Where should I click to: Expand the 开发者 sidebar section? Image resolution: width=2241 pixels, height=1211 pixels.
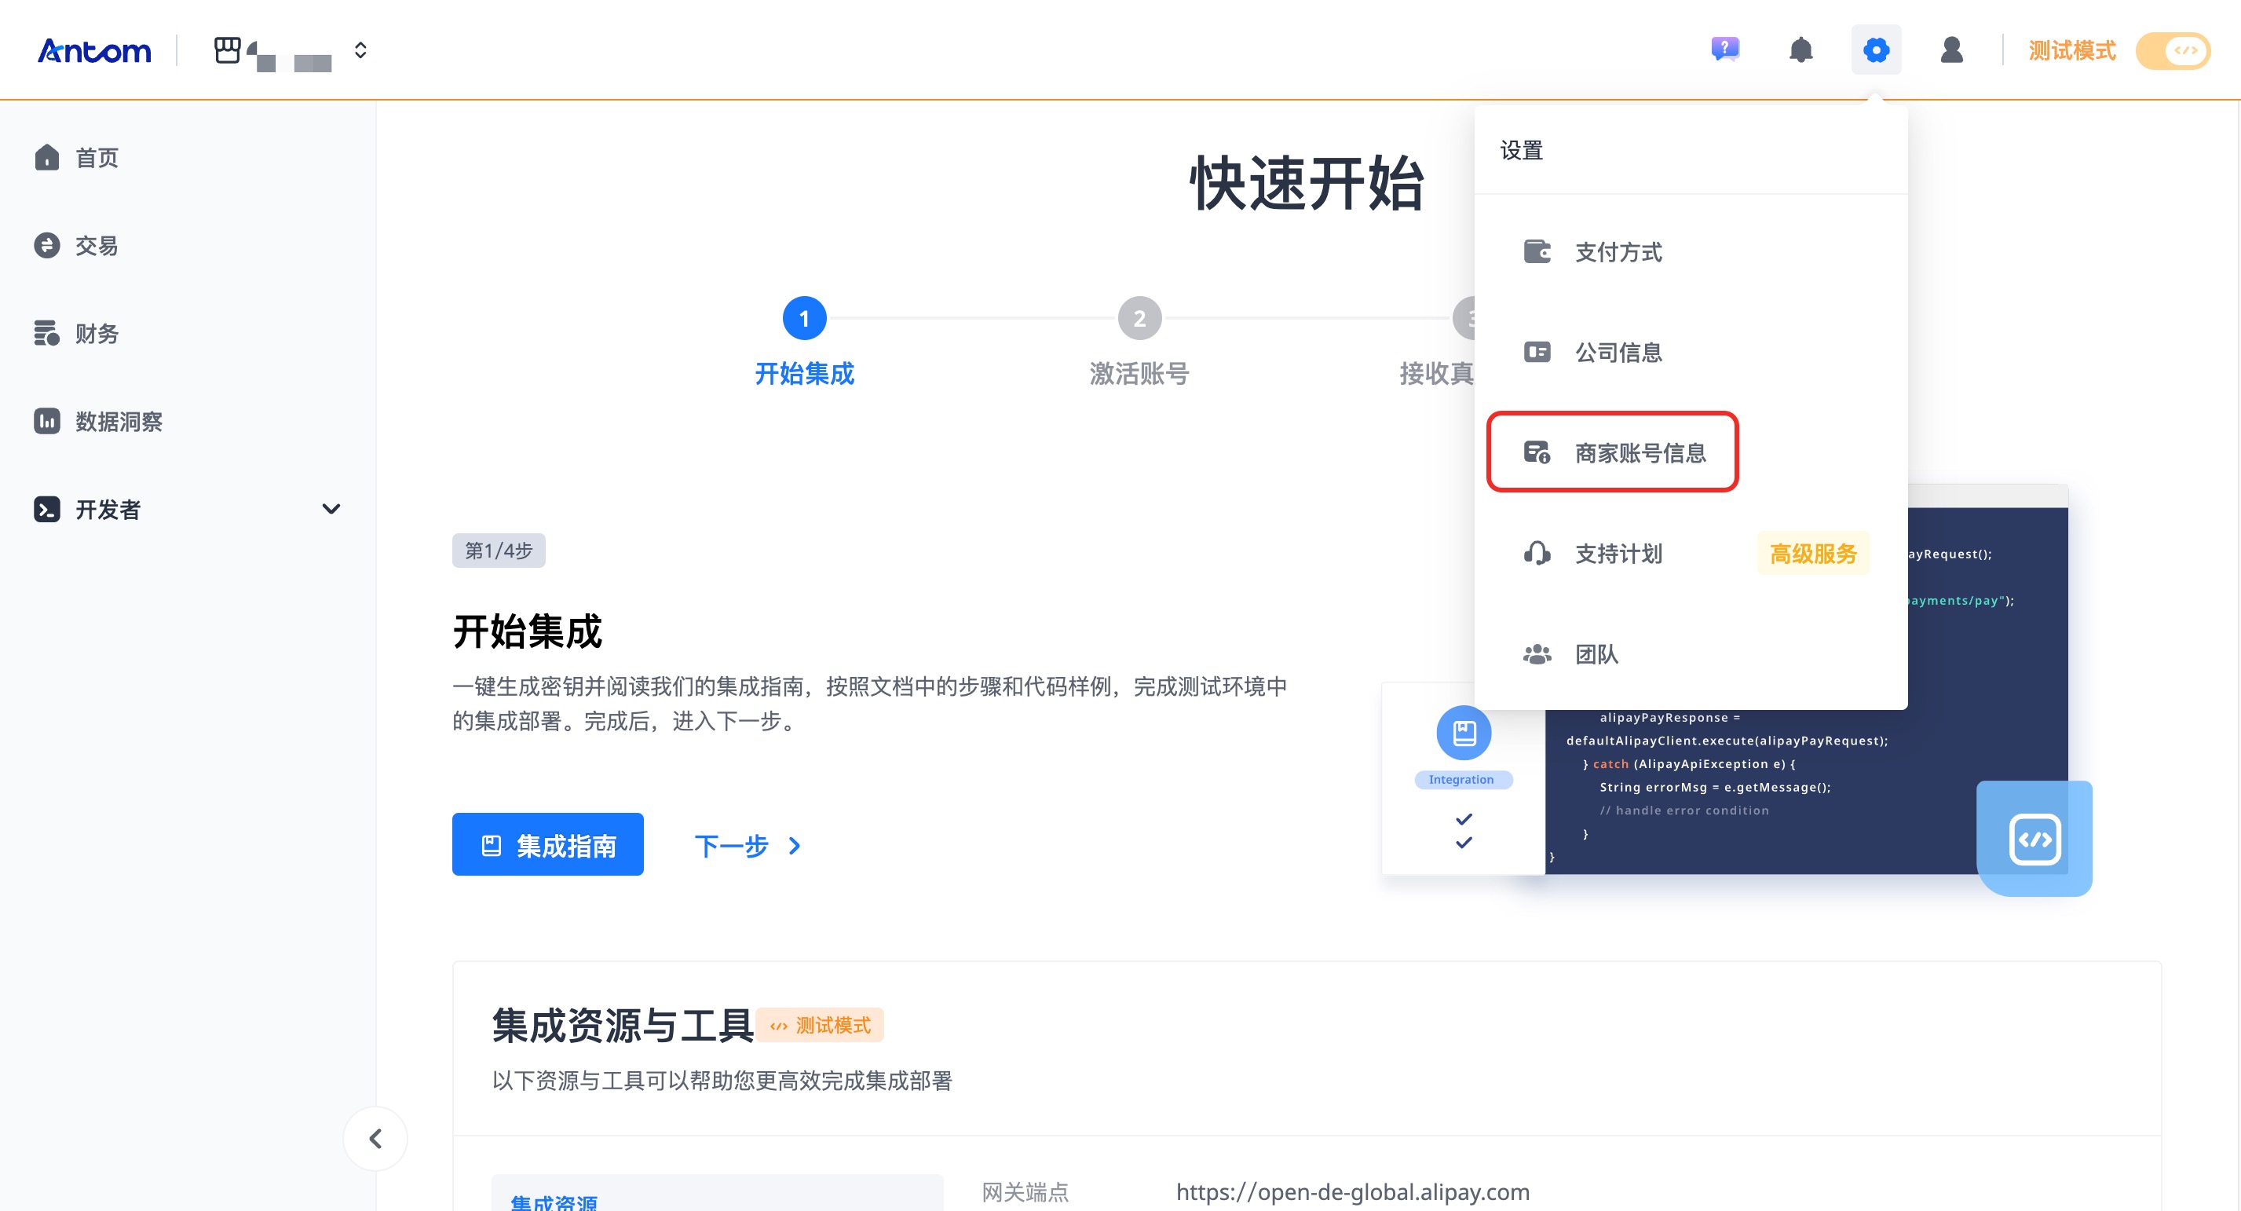coord(331,509)
